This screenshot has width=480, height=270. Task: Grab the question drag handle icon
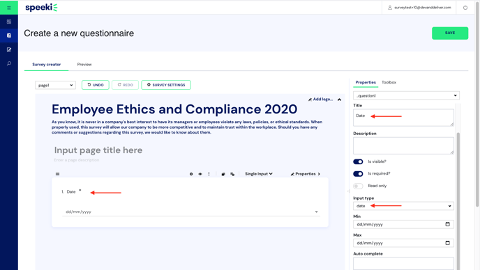57,174
